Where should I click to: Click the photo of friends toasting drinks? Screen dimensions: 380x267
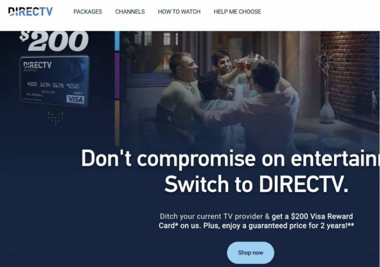249,89
